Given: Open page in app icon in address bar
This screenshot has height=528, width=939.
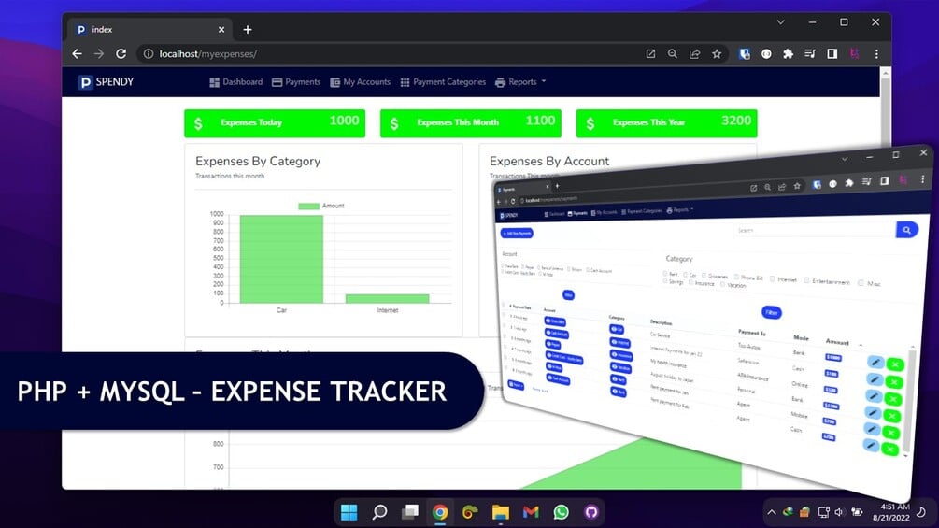Looking at the screenshot, I should pyautogui.click(x=650, y=54).
